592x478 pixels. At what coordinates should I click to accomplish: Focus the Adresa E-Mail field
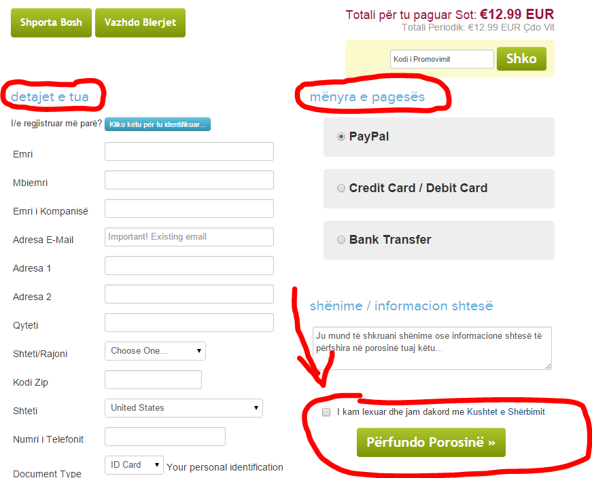coord(189,237)
